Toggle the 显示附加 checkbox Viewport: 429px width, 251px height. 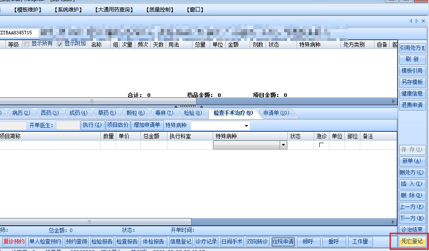(59, 44)
